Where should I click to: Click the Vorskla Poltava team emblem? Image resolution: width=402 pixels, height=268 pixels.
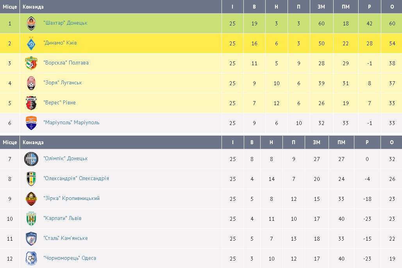pos(31,63)
